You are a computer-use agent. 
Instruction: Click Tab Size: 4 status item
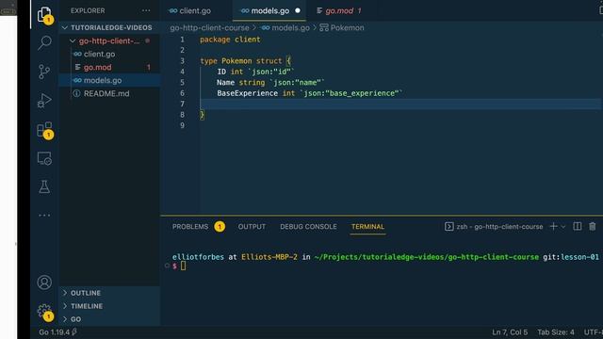(556, 332)
